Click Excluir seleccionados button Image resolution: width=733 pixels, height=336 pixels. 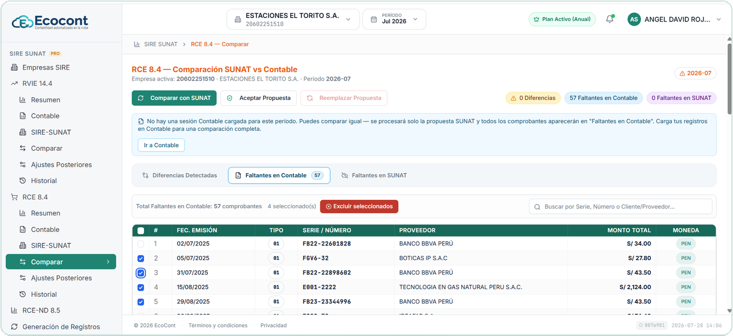point(359,206)
